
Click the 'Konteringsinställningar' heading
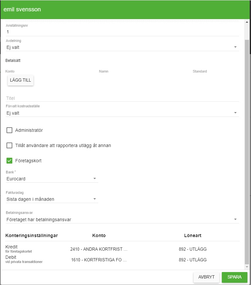pyautogui.click(x=31, y=235)
